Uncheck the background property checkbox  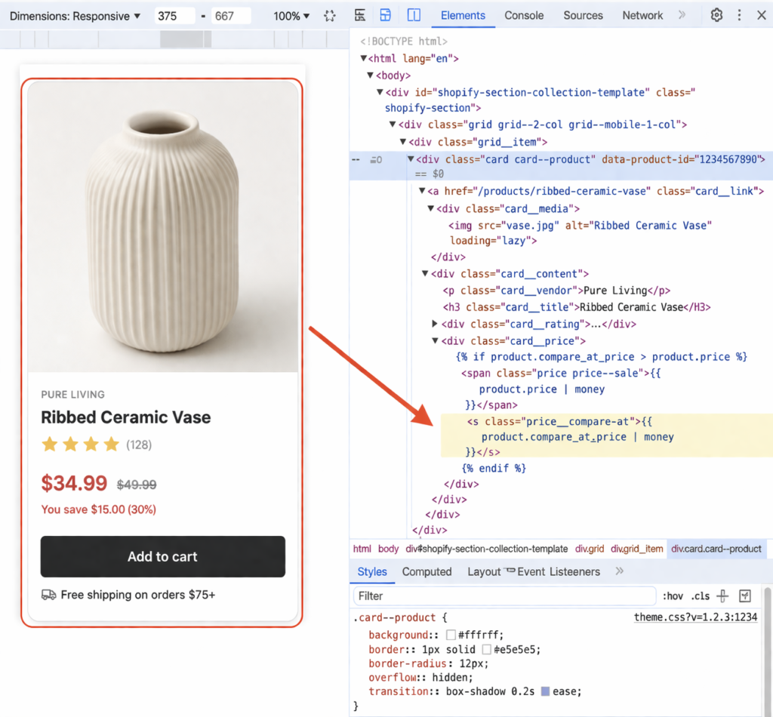point(453,635)
